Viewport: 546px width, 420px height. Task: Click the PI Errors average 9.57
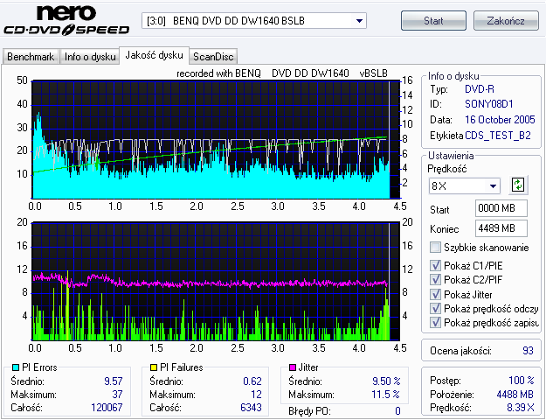coord(114,381)
